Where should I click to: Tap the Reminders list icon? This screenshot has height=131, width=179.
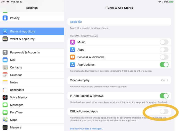[x=5, y=90]
